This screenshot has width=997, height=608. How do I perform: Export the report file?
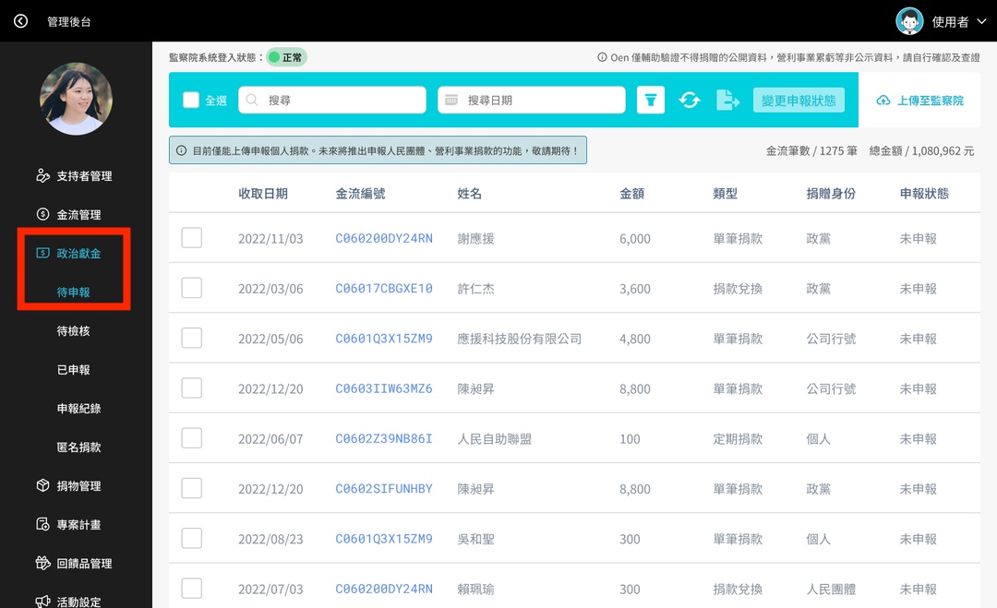tap(728, 100)
